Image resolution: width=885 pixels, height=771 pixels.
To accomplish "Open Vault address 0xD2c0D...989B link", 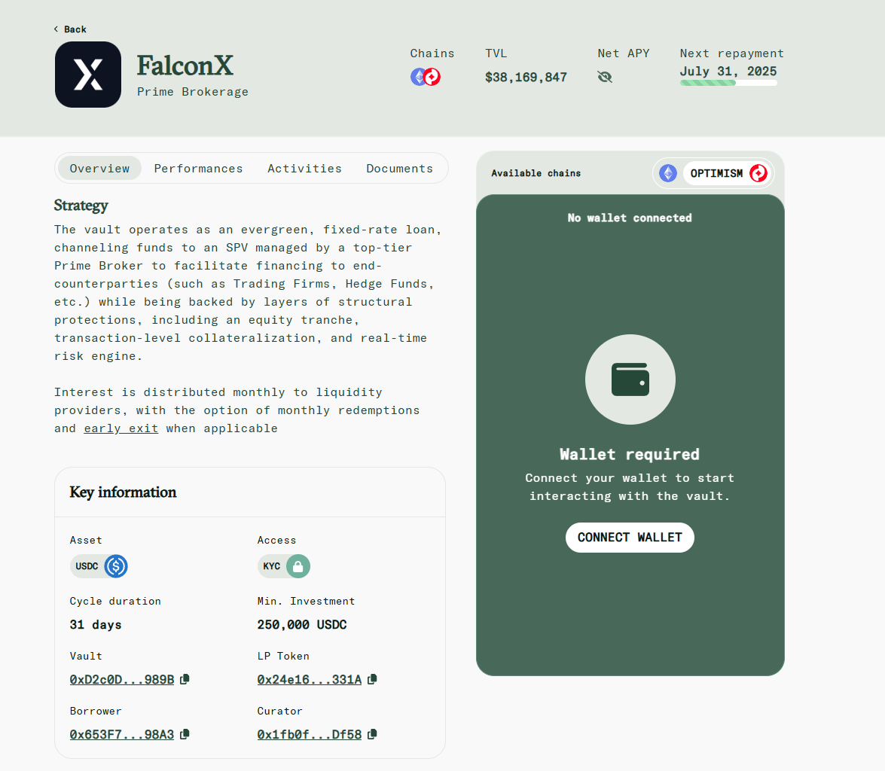I will 122,680.
